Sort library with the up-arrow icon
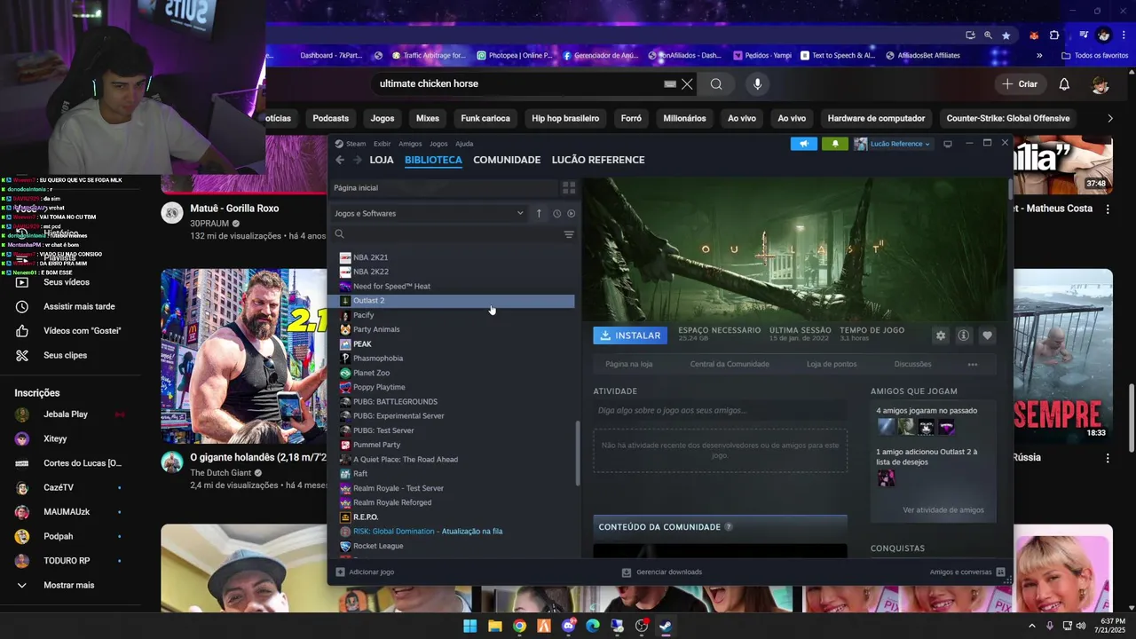 coord(539,213)
